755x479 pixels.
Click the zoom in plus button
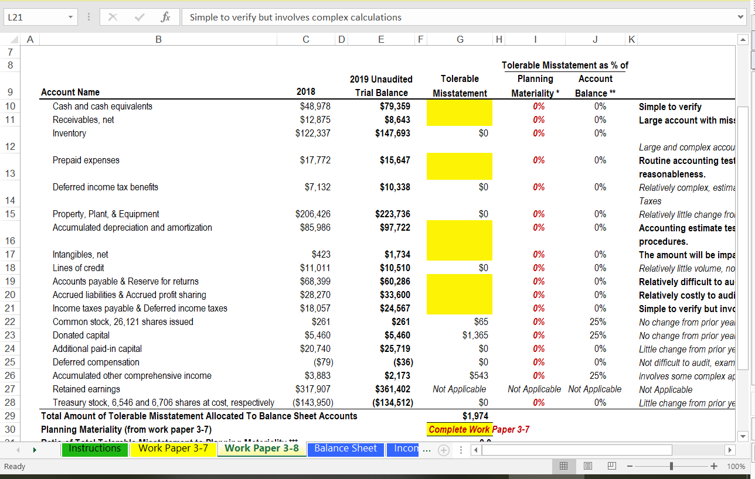tap(713, 467)
